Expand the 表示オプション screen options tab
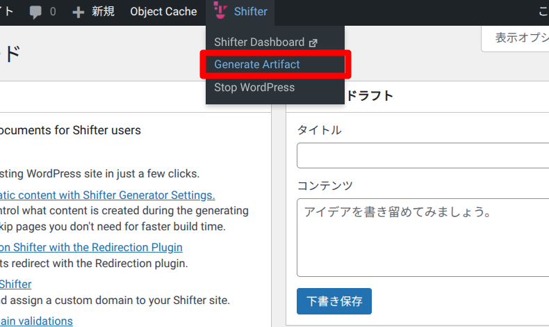The image size is (549, 327). (x=516, y=38)
